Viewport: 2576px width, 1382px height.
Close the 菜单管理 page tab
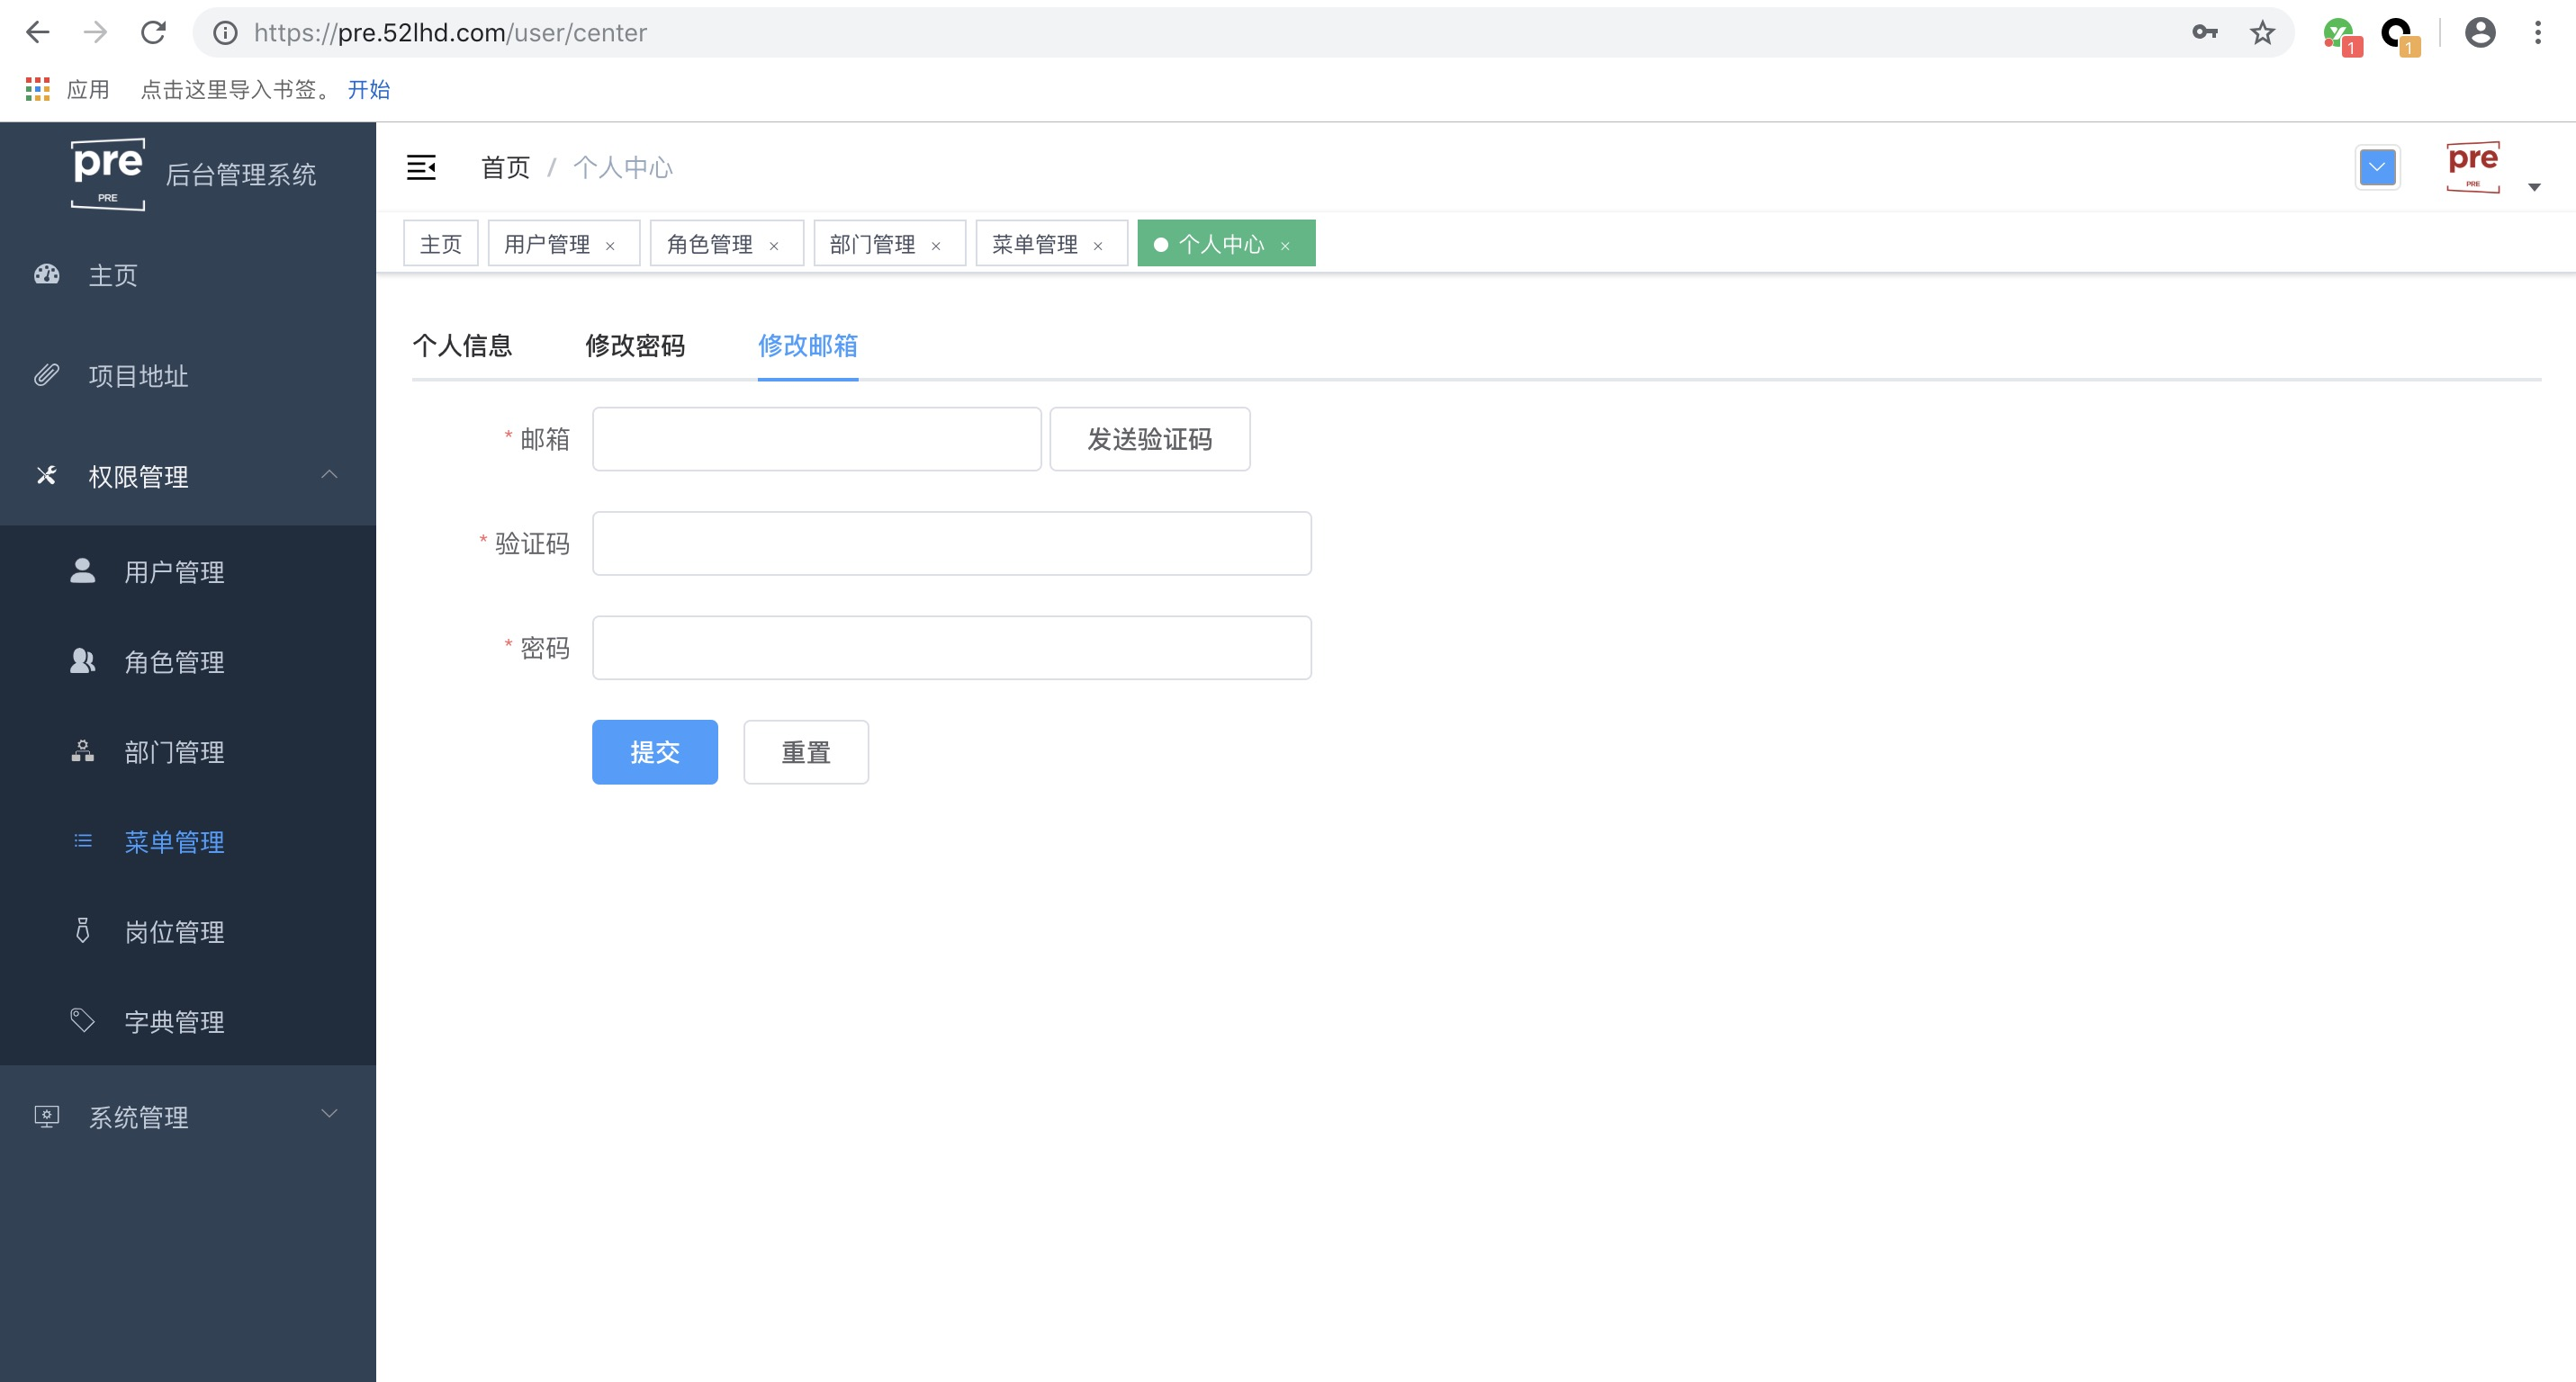(x=1097, y=244)
